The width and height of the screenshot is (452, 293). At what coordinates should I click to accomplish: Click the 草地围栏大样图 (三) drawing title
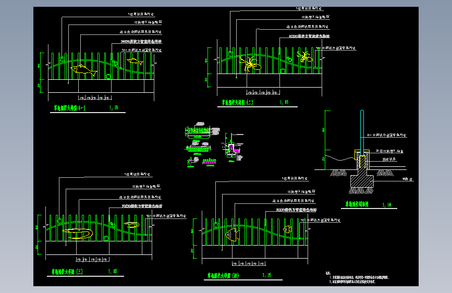(x=67, y=272)
